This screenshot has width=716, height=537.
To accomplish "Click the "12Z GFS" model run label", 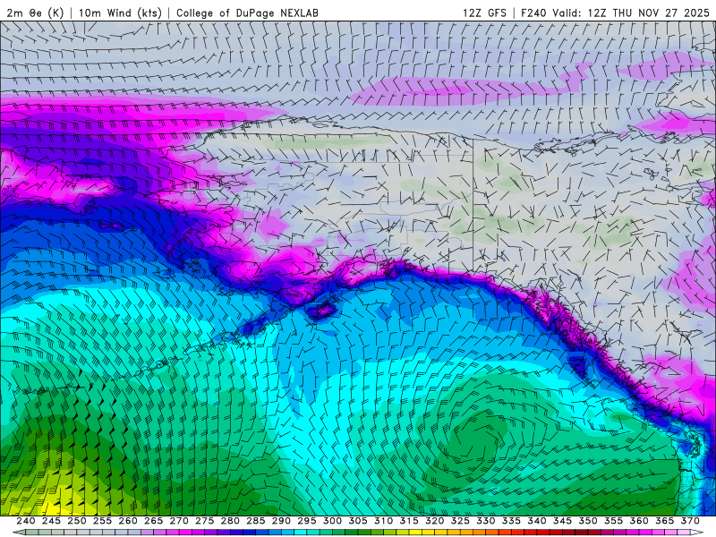I will click(484, 13).
